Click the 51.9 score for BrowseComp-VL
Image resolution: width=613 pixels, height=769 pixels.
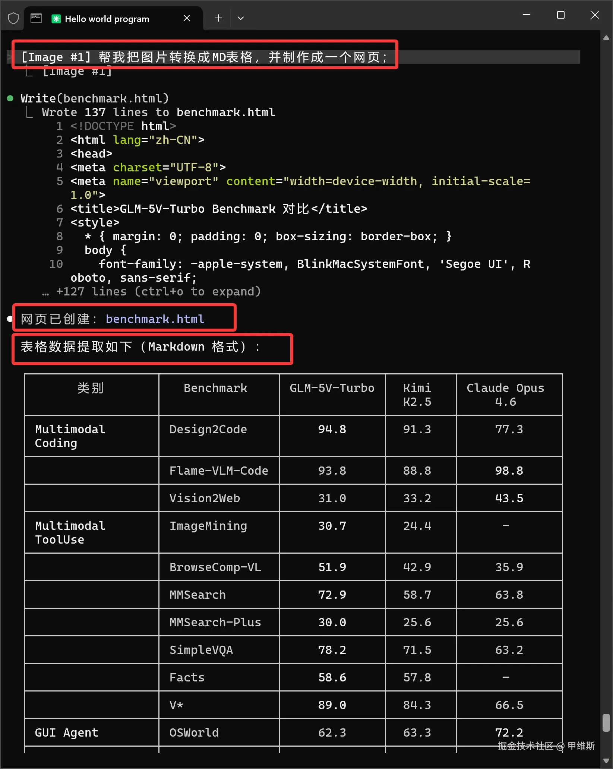click(x=332, y=567)
